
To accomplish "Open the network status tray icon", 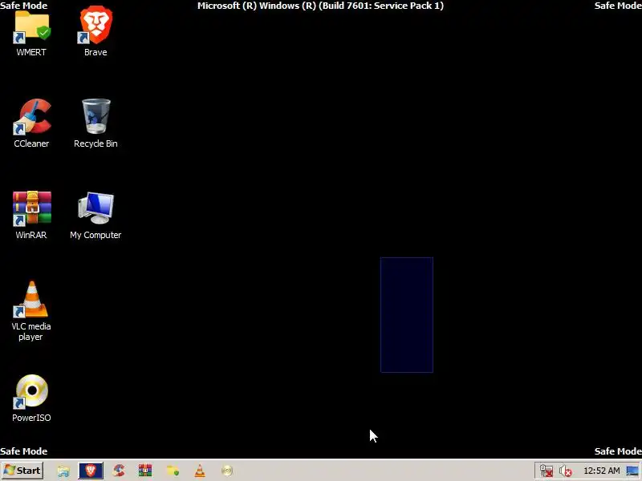I will (547, 471).
